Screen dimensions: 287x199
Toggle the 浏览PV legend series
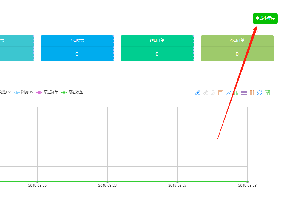click(x=5, y=92)
